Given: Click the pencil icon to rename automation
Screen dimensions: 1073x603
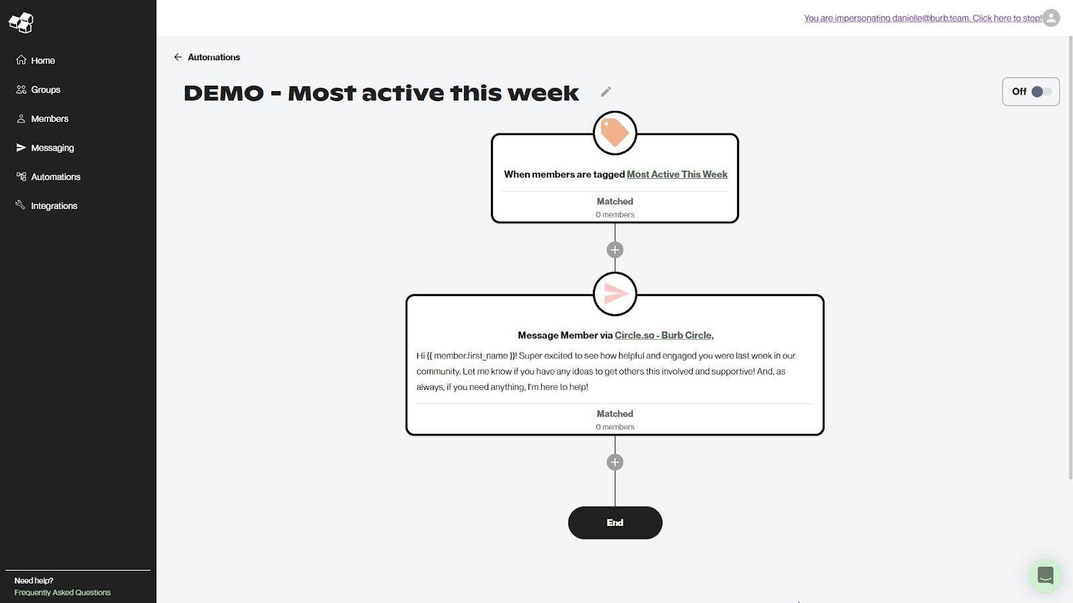Looking at the screenshot, I should pos(606,92).
